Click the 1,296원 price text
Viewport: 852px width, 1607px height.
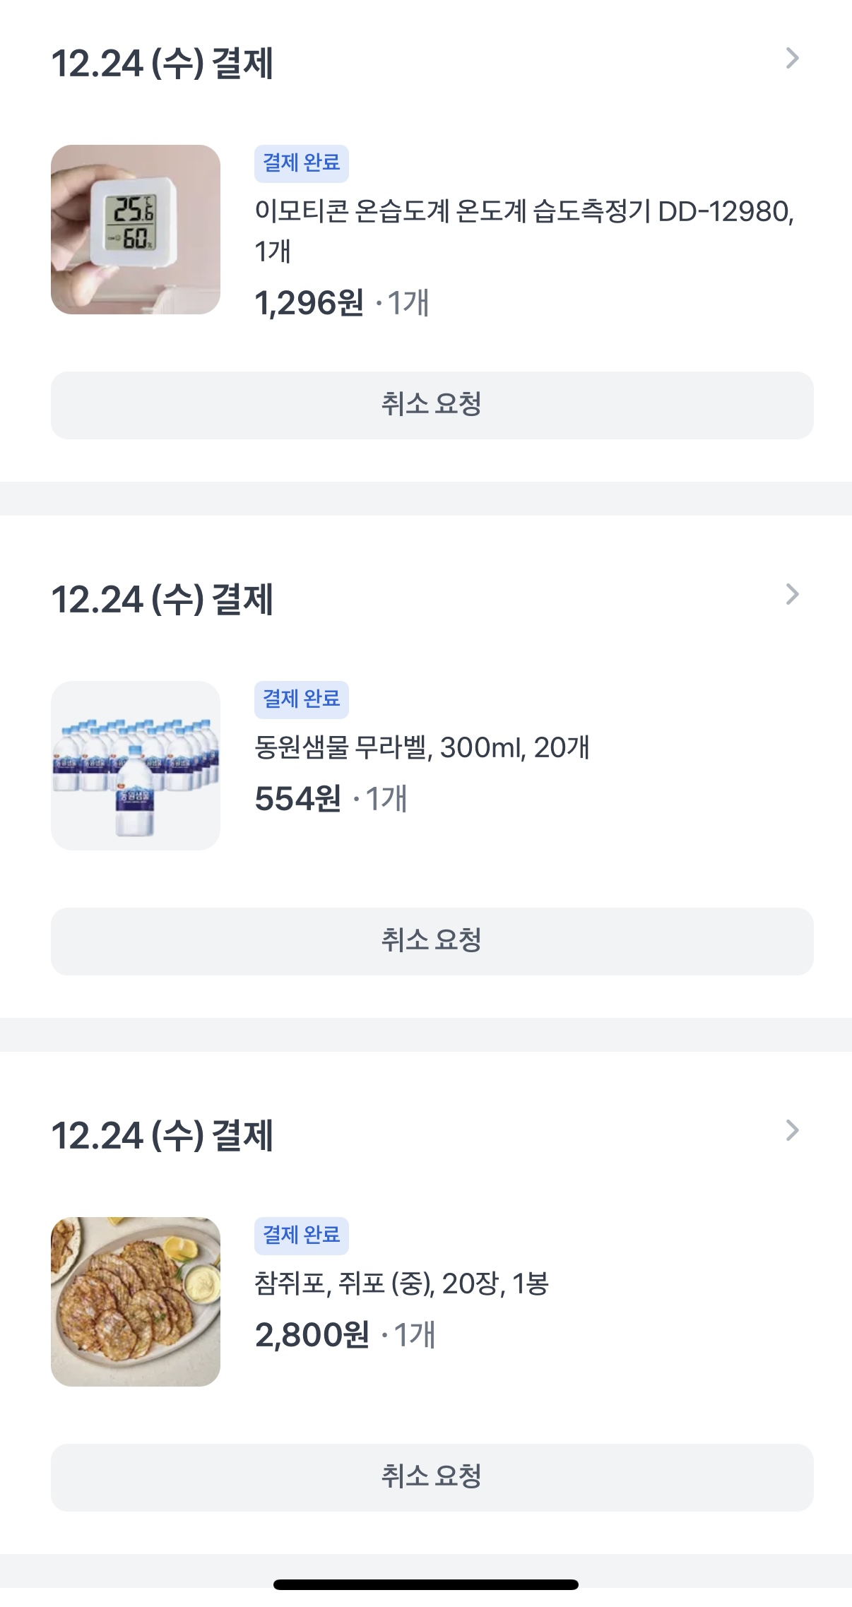[309, 304]
